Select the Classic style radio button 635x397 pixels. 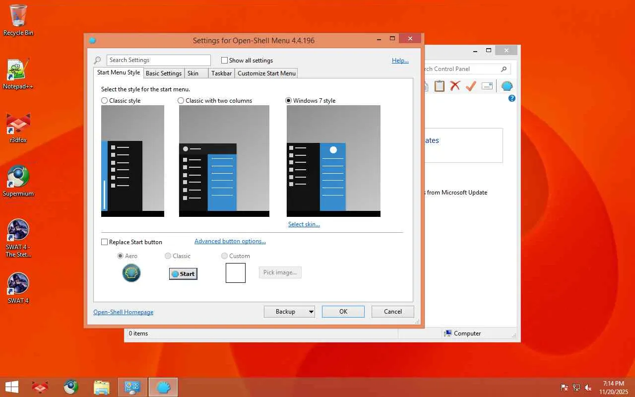tap(104, 101)
